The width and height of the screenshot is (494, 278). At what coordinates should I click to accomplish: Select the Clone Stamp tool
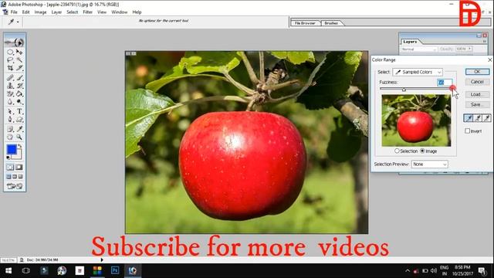coord(10,86)
